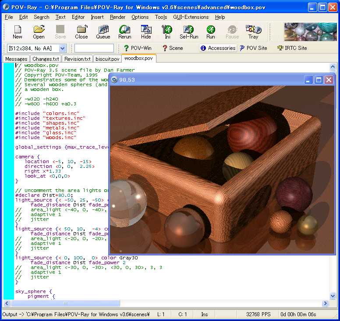Click the horizontal scrollbar left arrow

7,303
